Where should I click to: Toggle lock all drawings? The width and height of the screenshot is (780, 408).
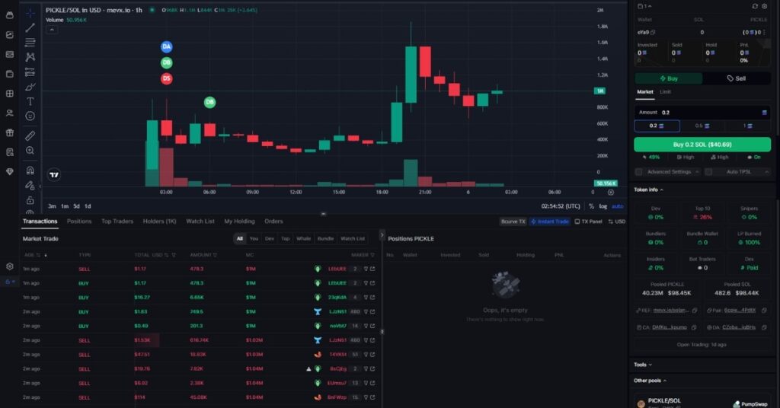click(x=30, y=200)
